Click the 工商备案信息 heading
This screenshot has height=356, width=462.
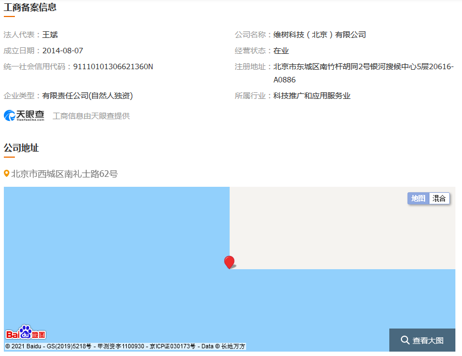coord(30,7)
